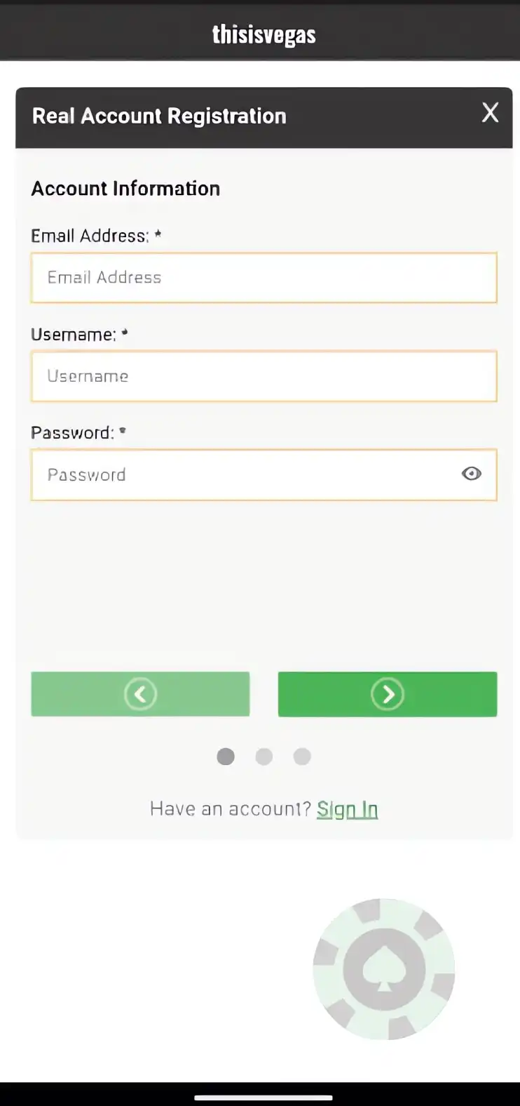Image resolution: width=520 pixels, height=1106 pixels.
Task: Click into the Username field
Action: pos(264,376)
